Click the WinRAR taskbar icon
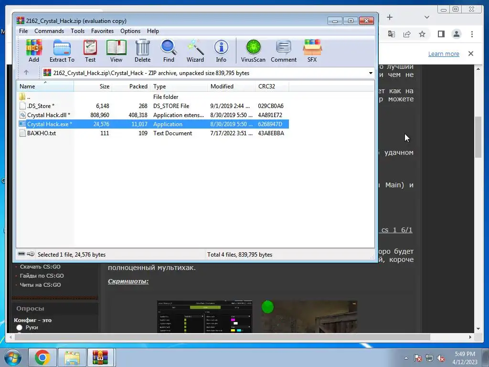The height and width of the screenshot is (367, 489). click(x=100, y=357)
